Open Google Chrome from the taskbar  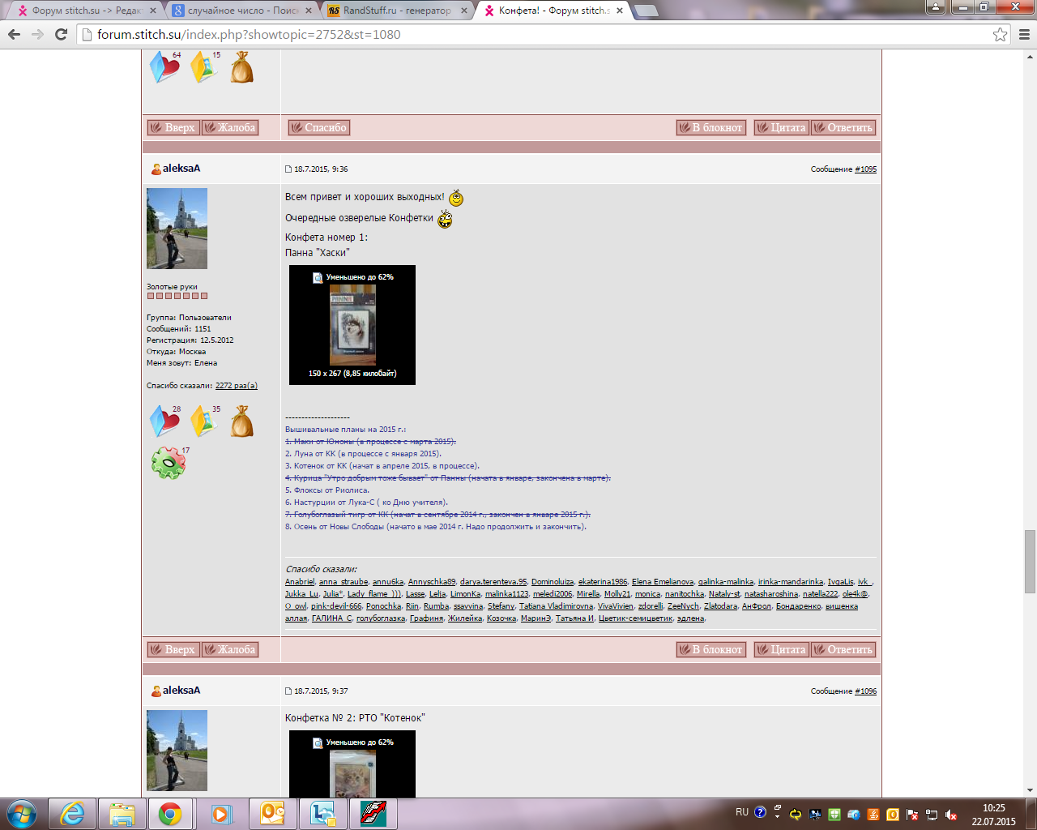click(x=170, y=814)
